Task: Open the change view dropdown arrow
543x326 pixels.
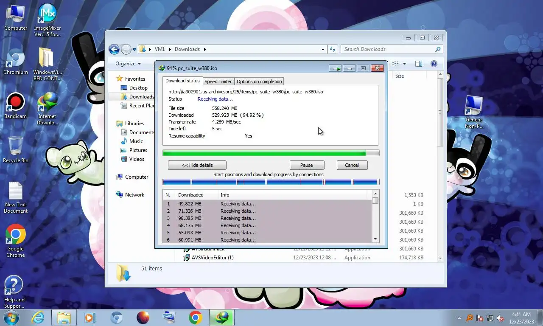Action: [404, 64]
